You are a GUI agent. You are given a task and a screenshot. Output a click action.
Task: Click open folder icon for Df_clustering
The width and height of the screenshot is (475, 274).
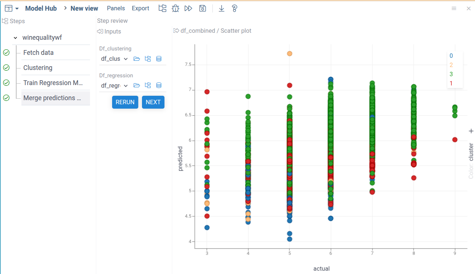[x=136, y=59]
